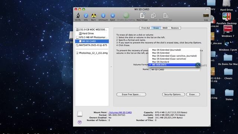
Task: Click Format value MS-DOS (FAT32) text
Action: point(117,115)
